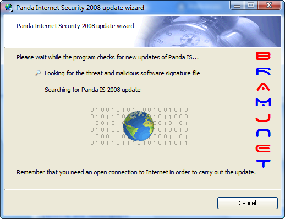Viewport: 285px width, 219px height.
Task: Click the blue letter R of BRAMJNET
Action: tap(264, 72)
